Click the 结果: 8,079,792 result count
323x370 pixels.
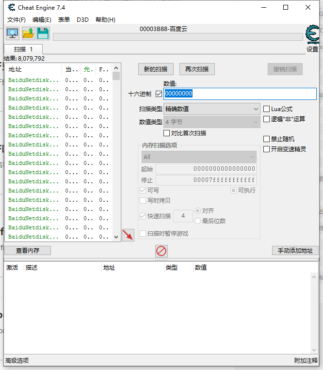(x=24, y=59)
